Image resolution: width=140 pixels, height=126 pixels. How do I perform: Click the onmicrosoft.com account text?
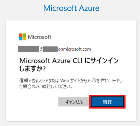click(74, 49)
